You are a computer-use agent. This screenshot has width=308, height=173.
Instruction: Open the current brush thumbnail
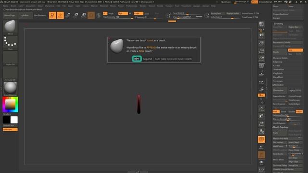point(10,27)
